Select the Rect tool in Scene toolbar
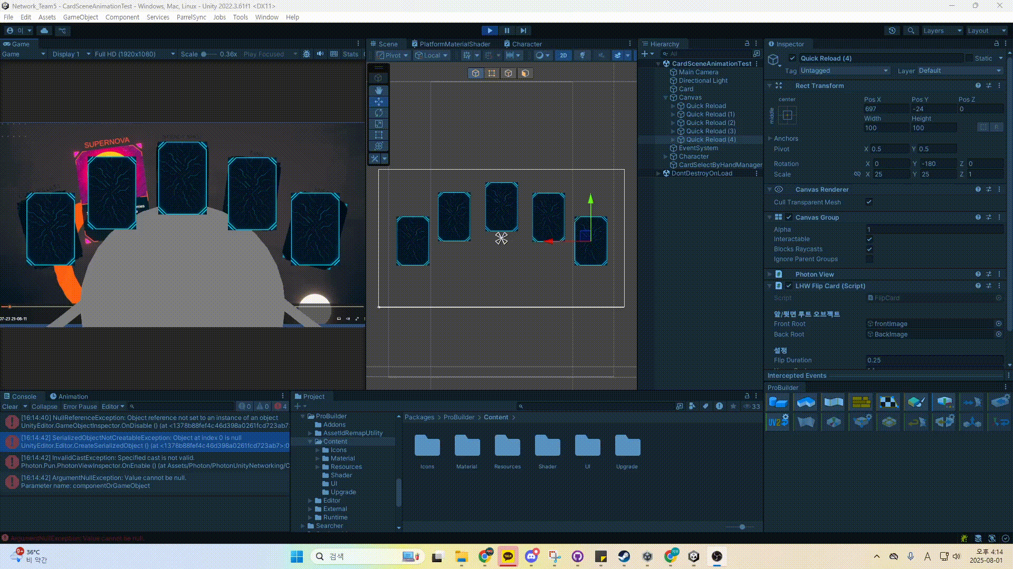The image size is (1013, 569). pos(378,135)
